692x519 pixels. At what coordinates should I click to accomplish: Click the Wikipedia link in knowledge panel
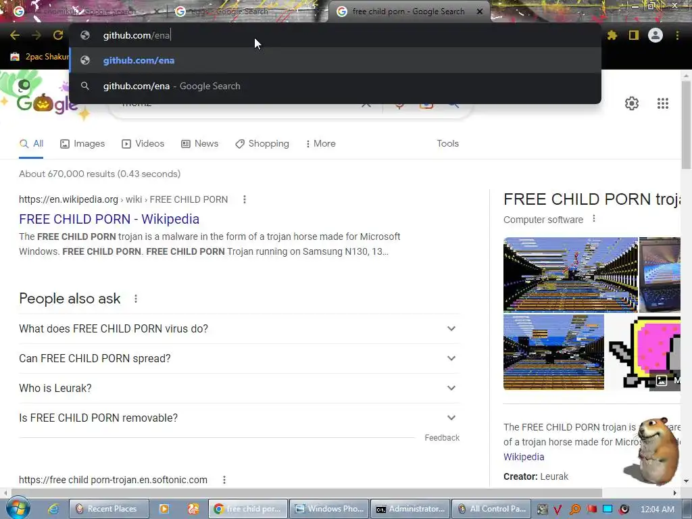524,457
